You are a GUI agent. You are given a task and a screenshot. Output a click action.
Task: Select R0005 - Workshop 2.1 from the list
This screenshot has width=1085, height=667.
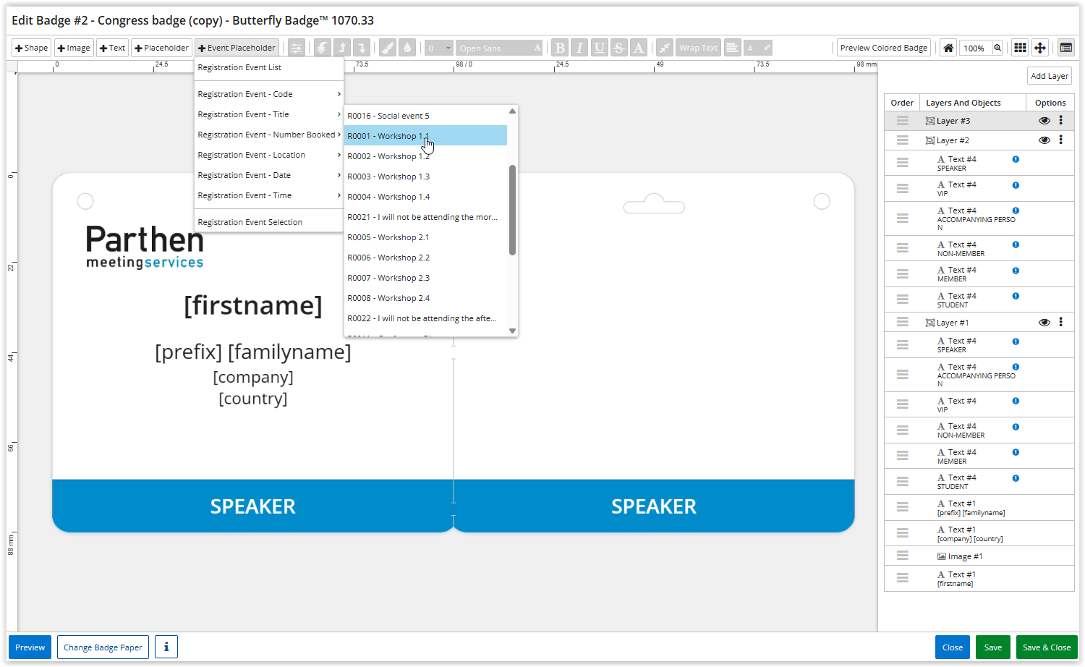(x=388, y=237)
